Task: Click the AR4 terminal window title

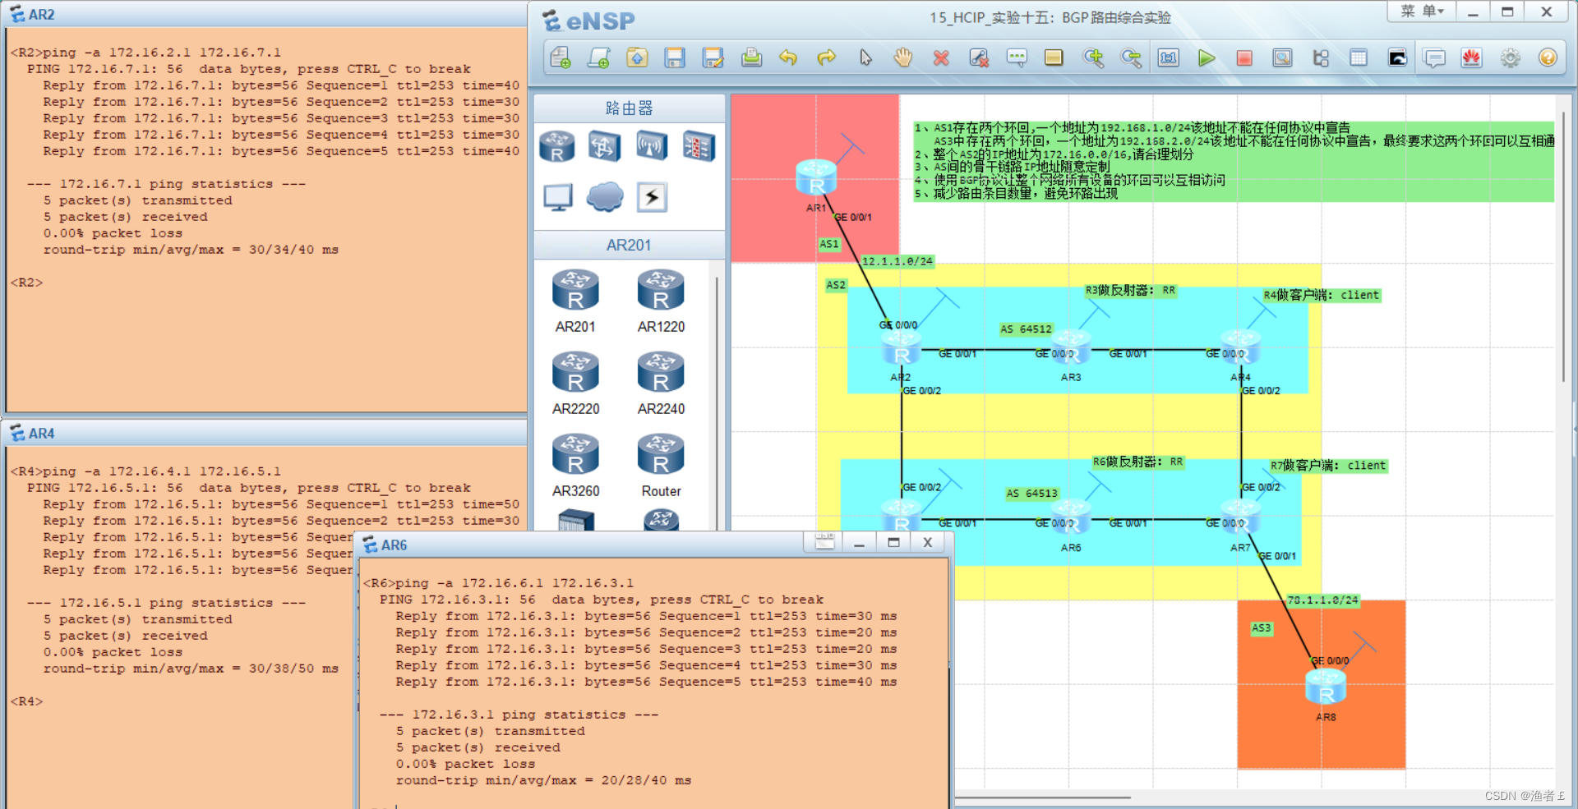Action: 42,434
